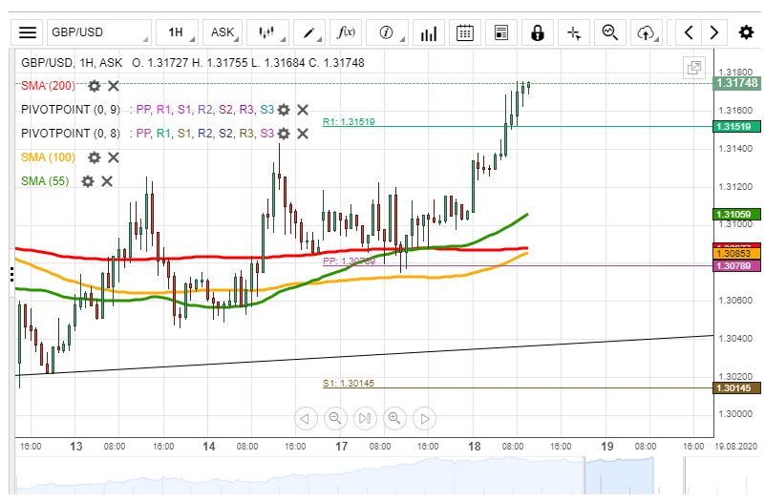
Task: Click the bottom overview navigator strip
Action: point(363,476)
